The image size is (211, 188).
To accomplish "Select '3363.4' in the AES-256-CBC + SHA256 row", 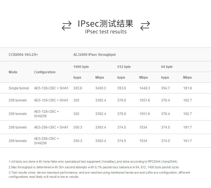I will (x=100, y=141).
